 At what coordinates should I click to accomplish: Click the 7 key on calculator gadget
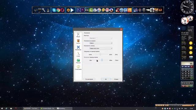tap(183, 71)
